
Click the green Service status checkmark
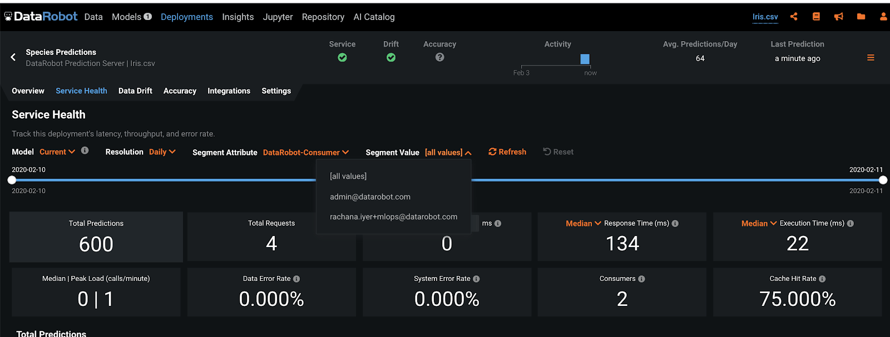click(x=342, y=57)
